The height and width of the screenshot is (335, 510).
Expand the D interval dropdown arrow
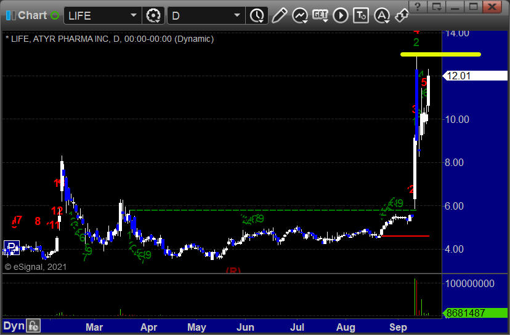coord(237,15)
